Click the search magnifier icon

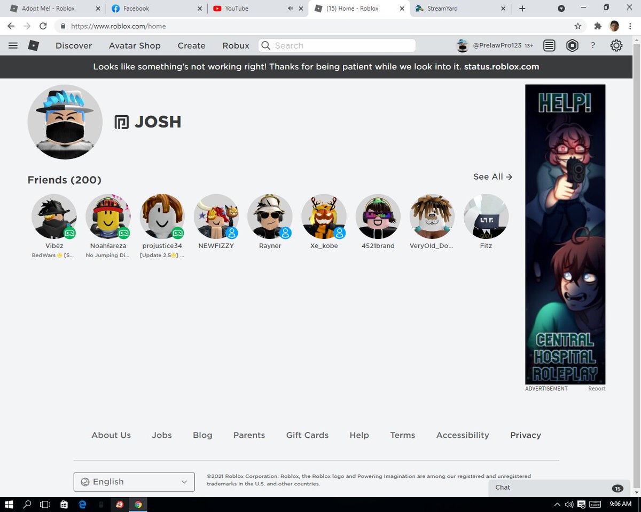click(265, 45)
